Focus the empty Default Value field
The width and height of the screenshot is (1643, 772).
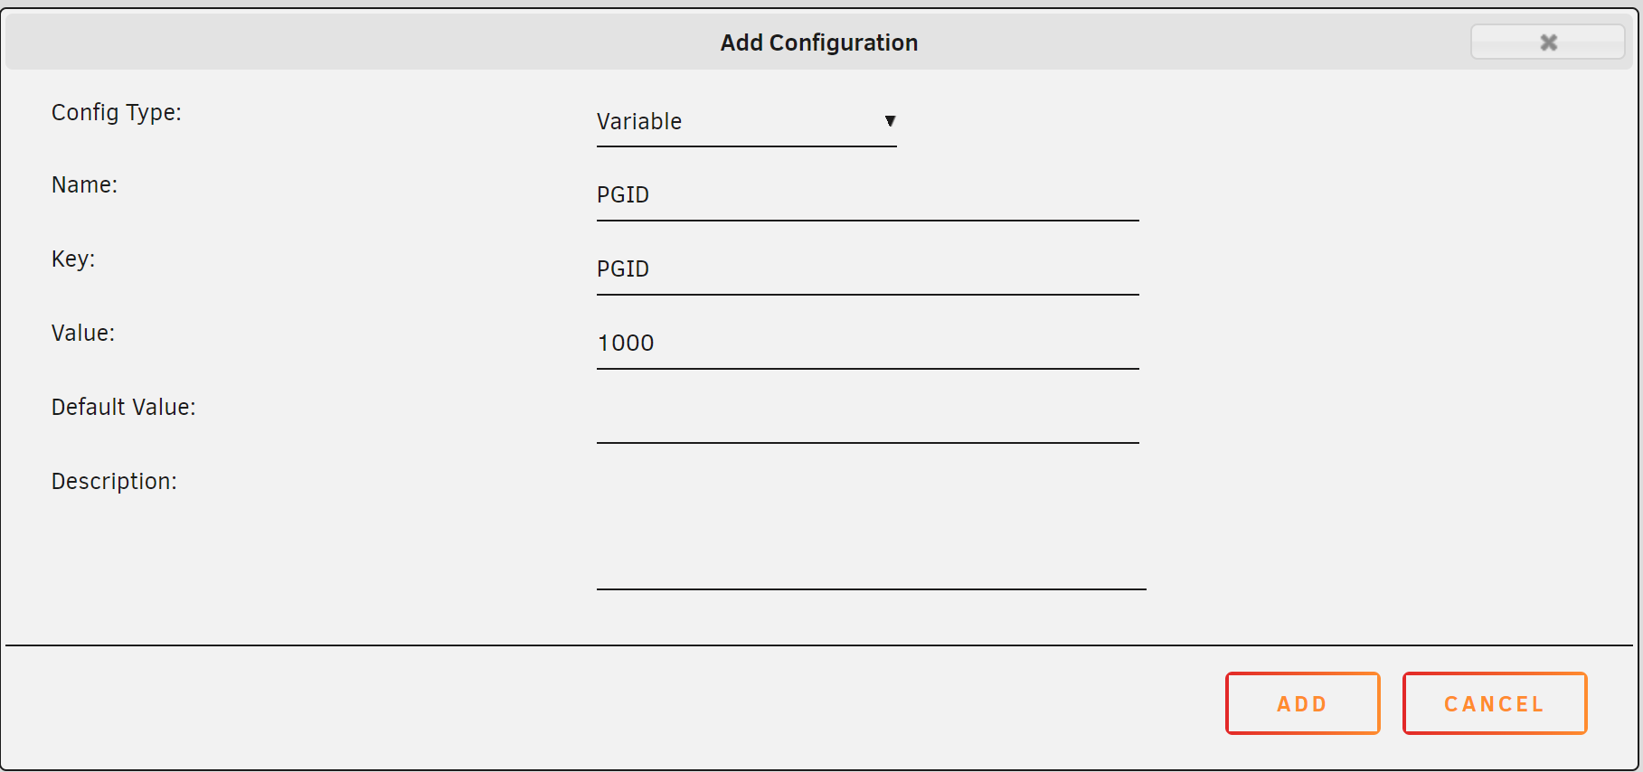(x=867, y=418)
